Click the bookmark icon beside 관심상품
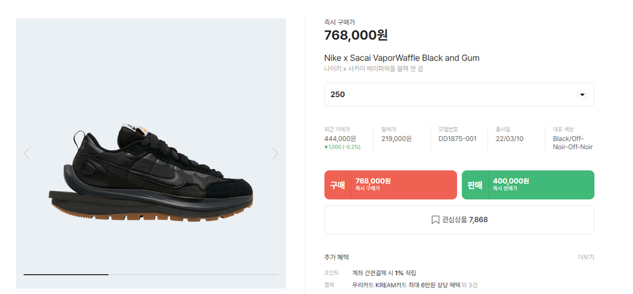Viewport: 633px width, 294px height. click(435, 220)
